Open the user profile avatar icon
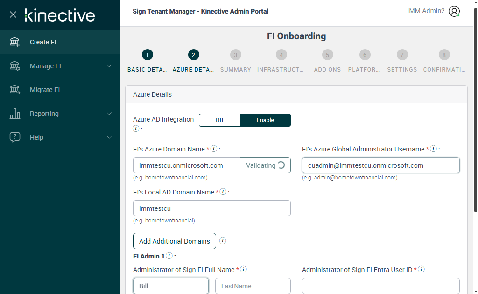The width and height of the screenshot is (478, 294). point(454,11)
